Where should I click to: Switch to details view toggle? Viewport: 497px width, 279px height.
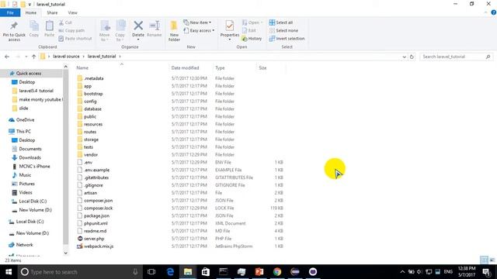(x=484, y=260)
